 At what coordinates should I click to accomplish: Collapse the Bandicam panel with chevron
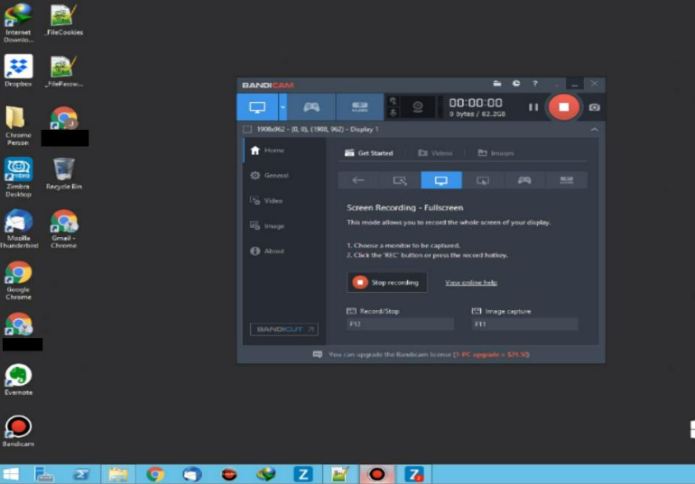click(x=594, y=129)
